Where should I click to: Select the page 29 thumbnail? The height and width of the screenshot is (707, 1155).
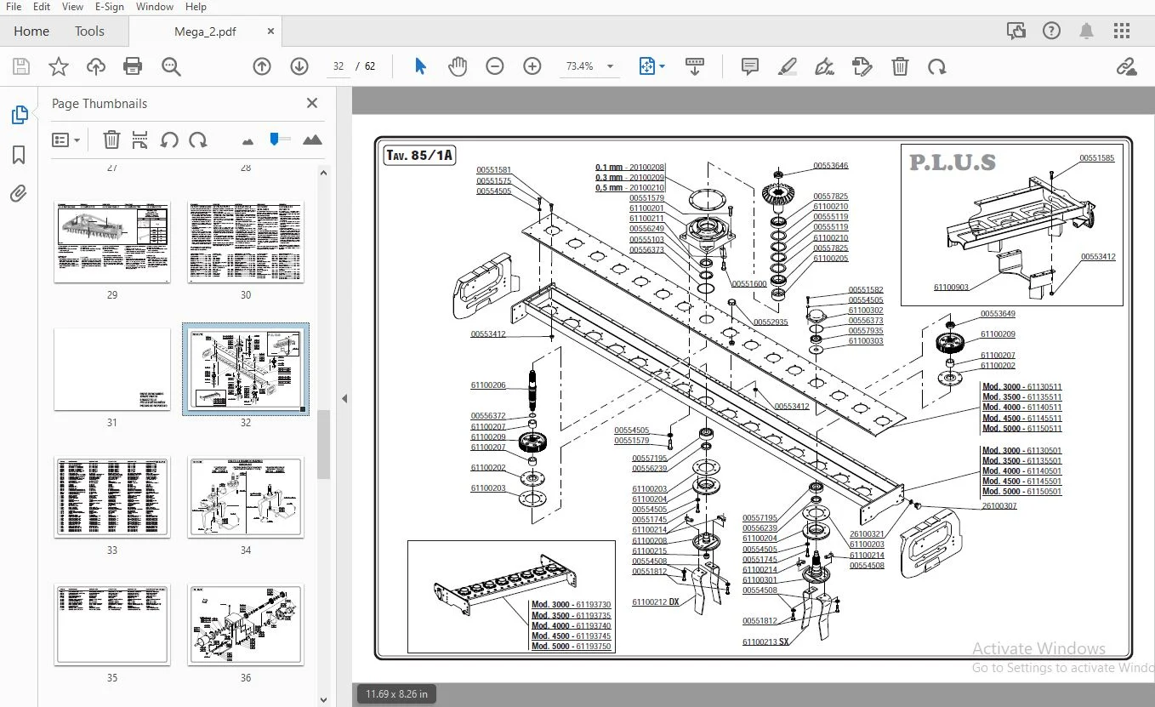(112, 242)
